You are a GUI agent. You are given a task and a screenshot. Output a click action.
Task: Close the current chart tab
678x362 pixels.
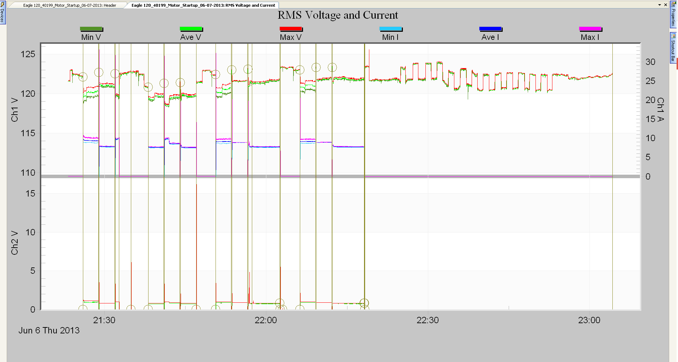coord(666,5)
